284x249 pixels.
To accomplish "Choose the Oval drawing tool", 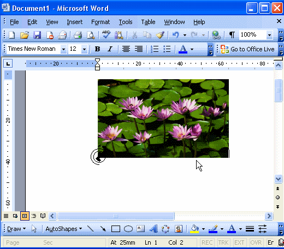I will [128, 229].
